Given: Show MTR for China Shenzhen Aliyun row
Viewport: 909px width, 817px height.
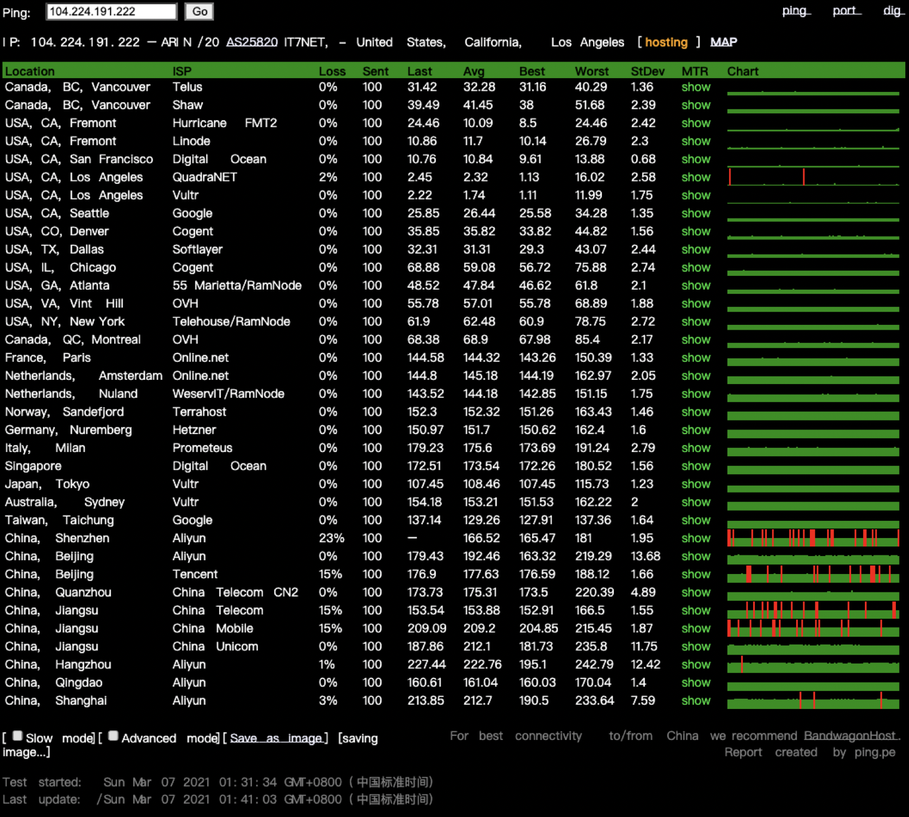Looking at the screenshot, I should tap(696, 538).
